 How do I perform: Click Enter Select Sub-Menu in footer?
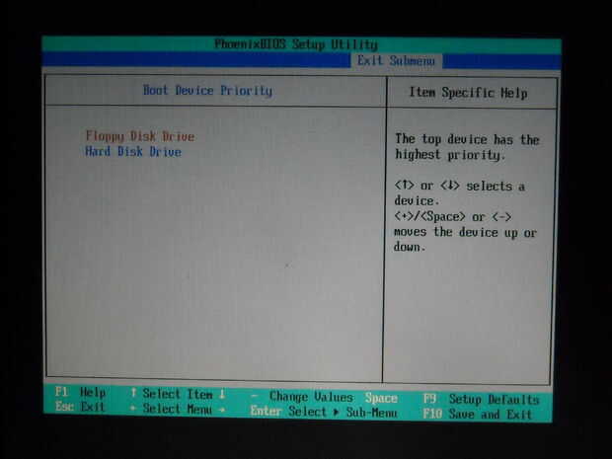click(x=324, y=412)
